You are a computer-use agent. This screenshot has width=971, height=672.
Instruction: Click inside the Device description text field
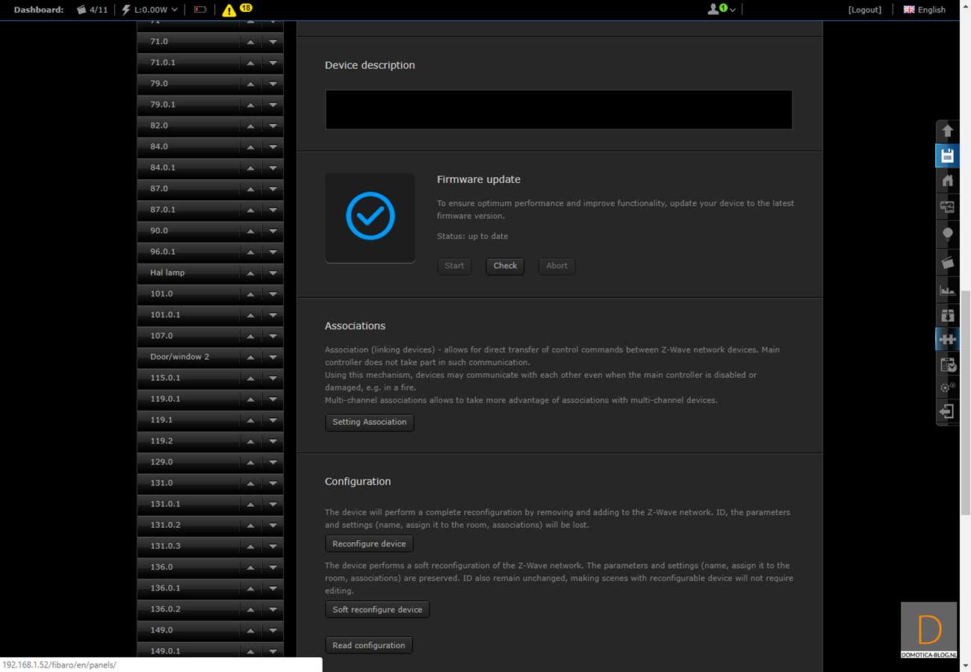pyautogui.click(x=558, y=110)
